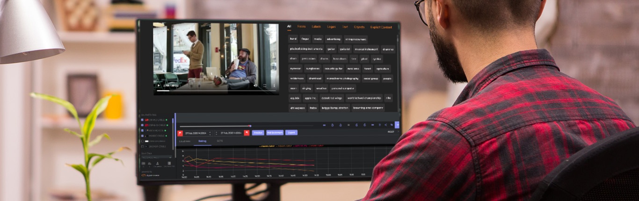The image size is (639, 201).
Task: Open the Explicit Content tab
Action: pos(381,27)
